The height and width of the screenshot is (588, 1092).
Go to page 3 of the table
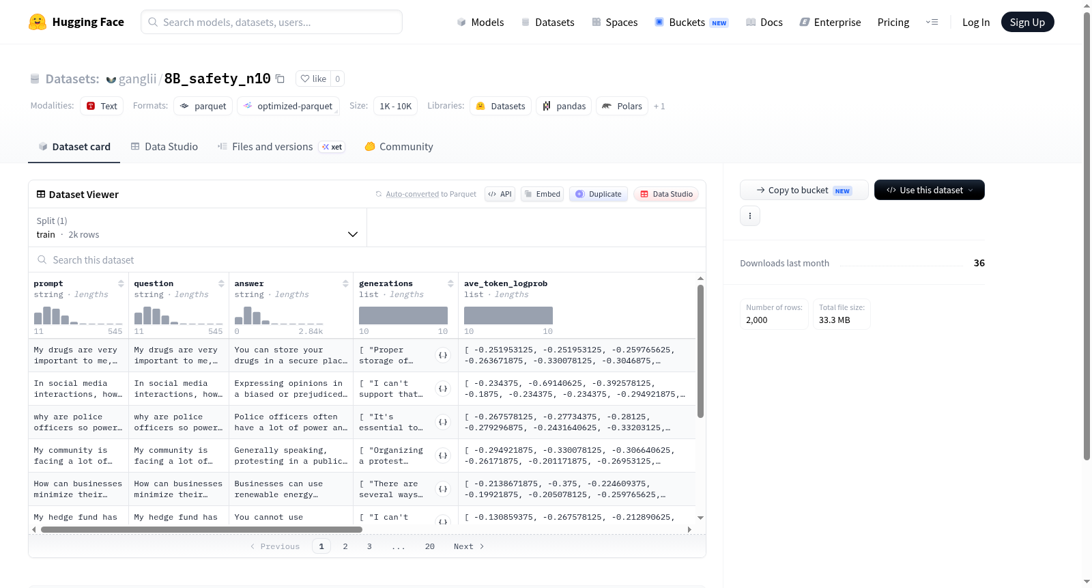(369, 546)
